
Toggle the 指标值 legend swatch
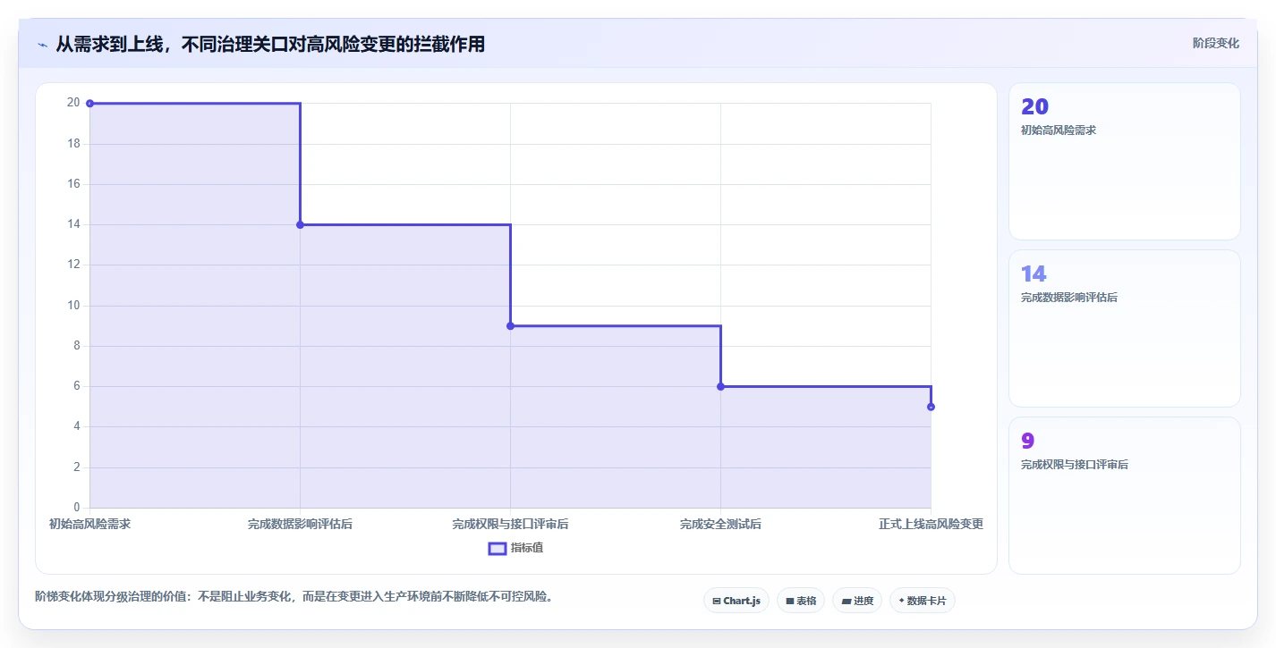[x=498, y=548]
